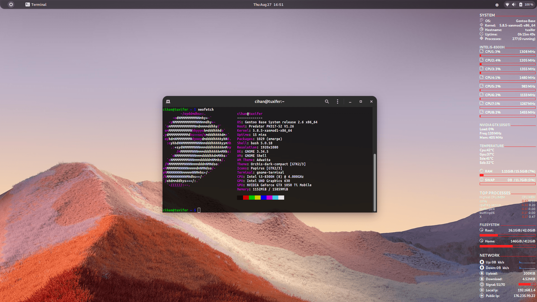
Task: Click the Wi-Fi icon in top panel
Action: tap(507, 4)
